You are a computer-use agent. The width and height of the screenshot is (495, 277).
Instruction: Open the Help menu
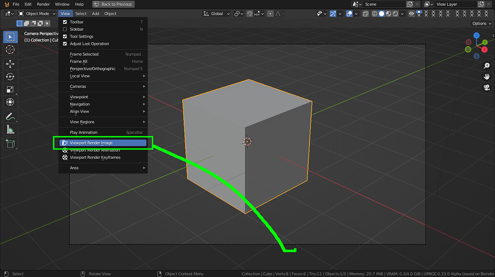coord(79,4)
